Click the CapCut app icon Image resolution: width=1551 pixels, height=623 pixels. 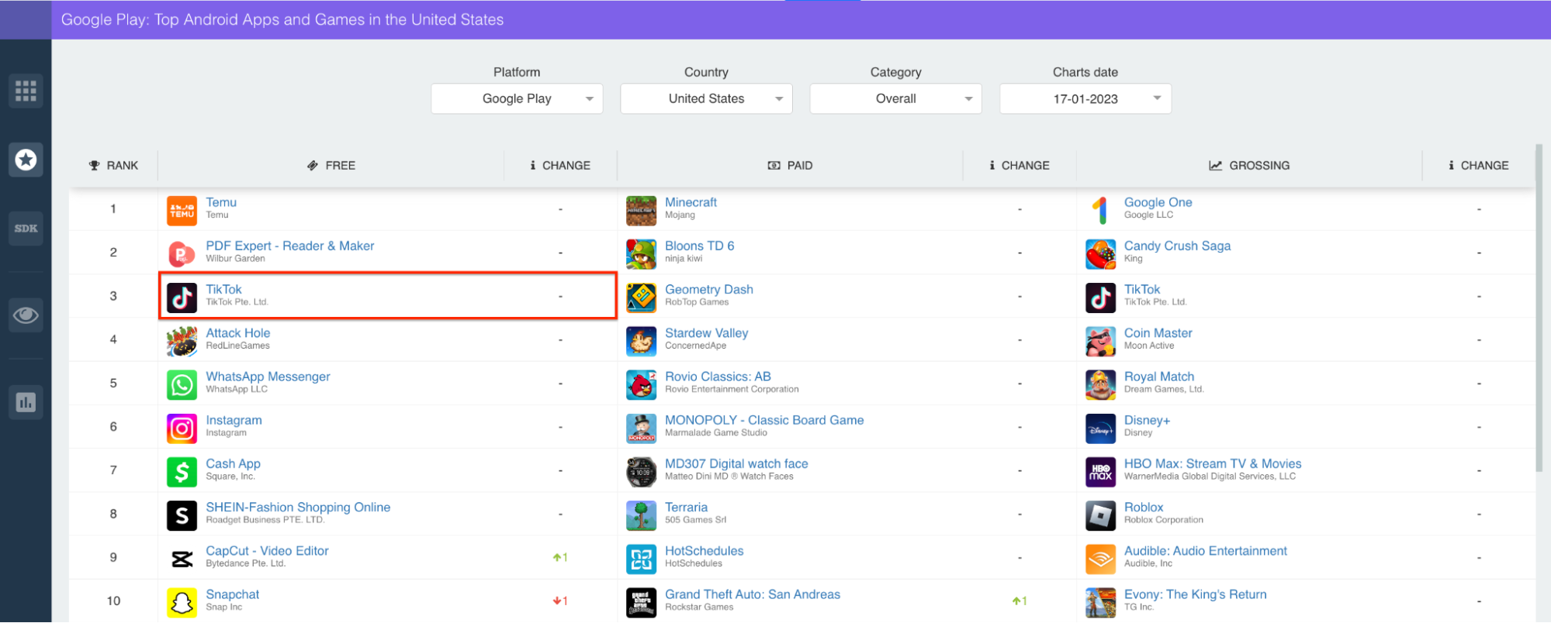(x=182, y=559)
